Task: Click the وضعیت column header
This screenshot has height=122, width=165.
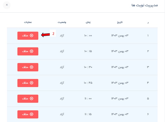Action: [x=62, y=22]
